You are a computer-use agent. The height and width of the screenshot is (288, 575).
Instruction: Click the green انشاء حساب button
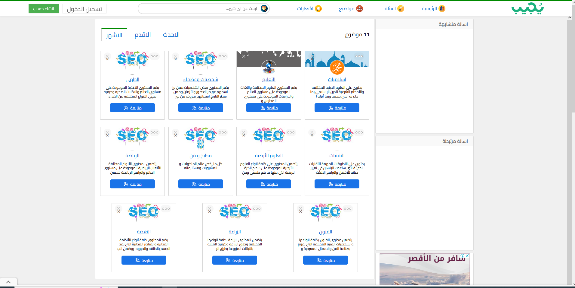tap(44, 9)
